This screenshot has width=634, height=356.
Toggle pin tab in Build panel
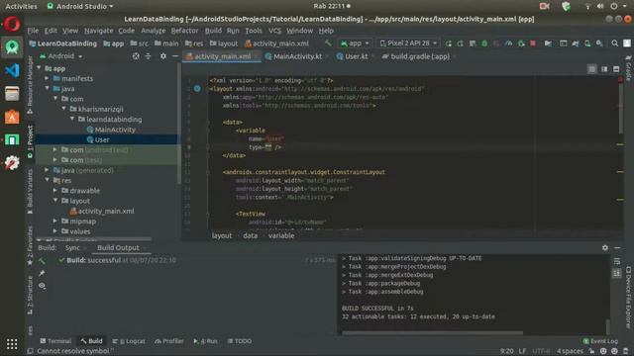coord(42,273)
